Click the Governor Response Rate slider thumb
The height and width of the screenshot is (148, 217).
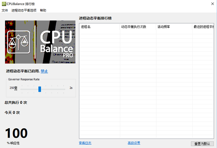tap(40, 89)
